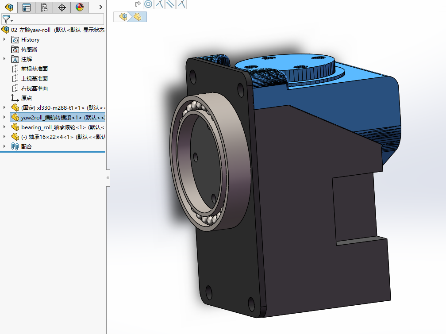The height and width of the screenshot is (334, 446).
Task: Select the 传感器 sensors folder
Action: click(29, 49)
